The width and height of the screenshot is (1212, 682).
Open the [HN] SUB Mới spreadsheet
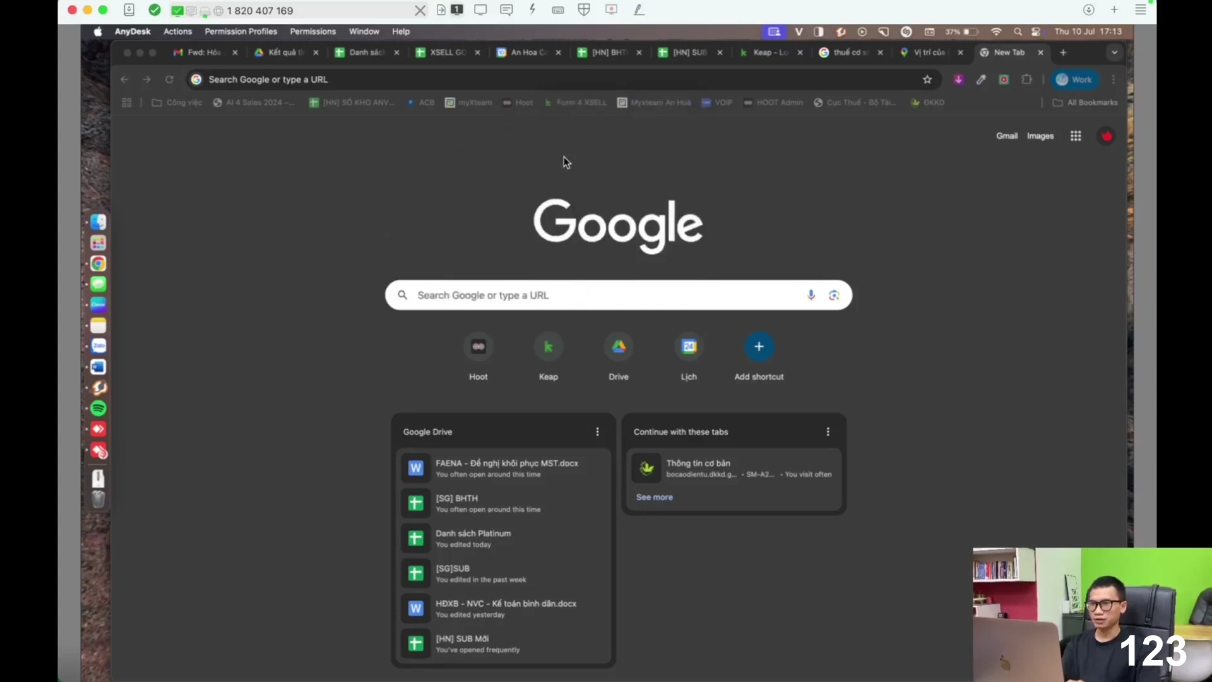pos(503,643)
